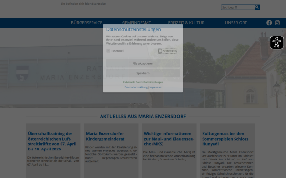Open Kulturgenuss Sommerspielen Schloss Hunyadi article
This screenshot has height=178, width=286.
225,139
